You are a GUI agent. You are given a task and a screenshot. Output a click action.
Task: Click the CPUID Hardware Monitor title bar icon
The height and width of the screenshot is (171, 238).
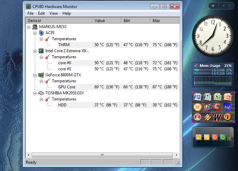28,7
